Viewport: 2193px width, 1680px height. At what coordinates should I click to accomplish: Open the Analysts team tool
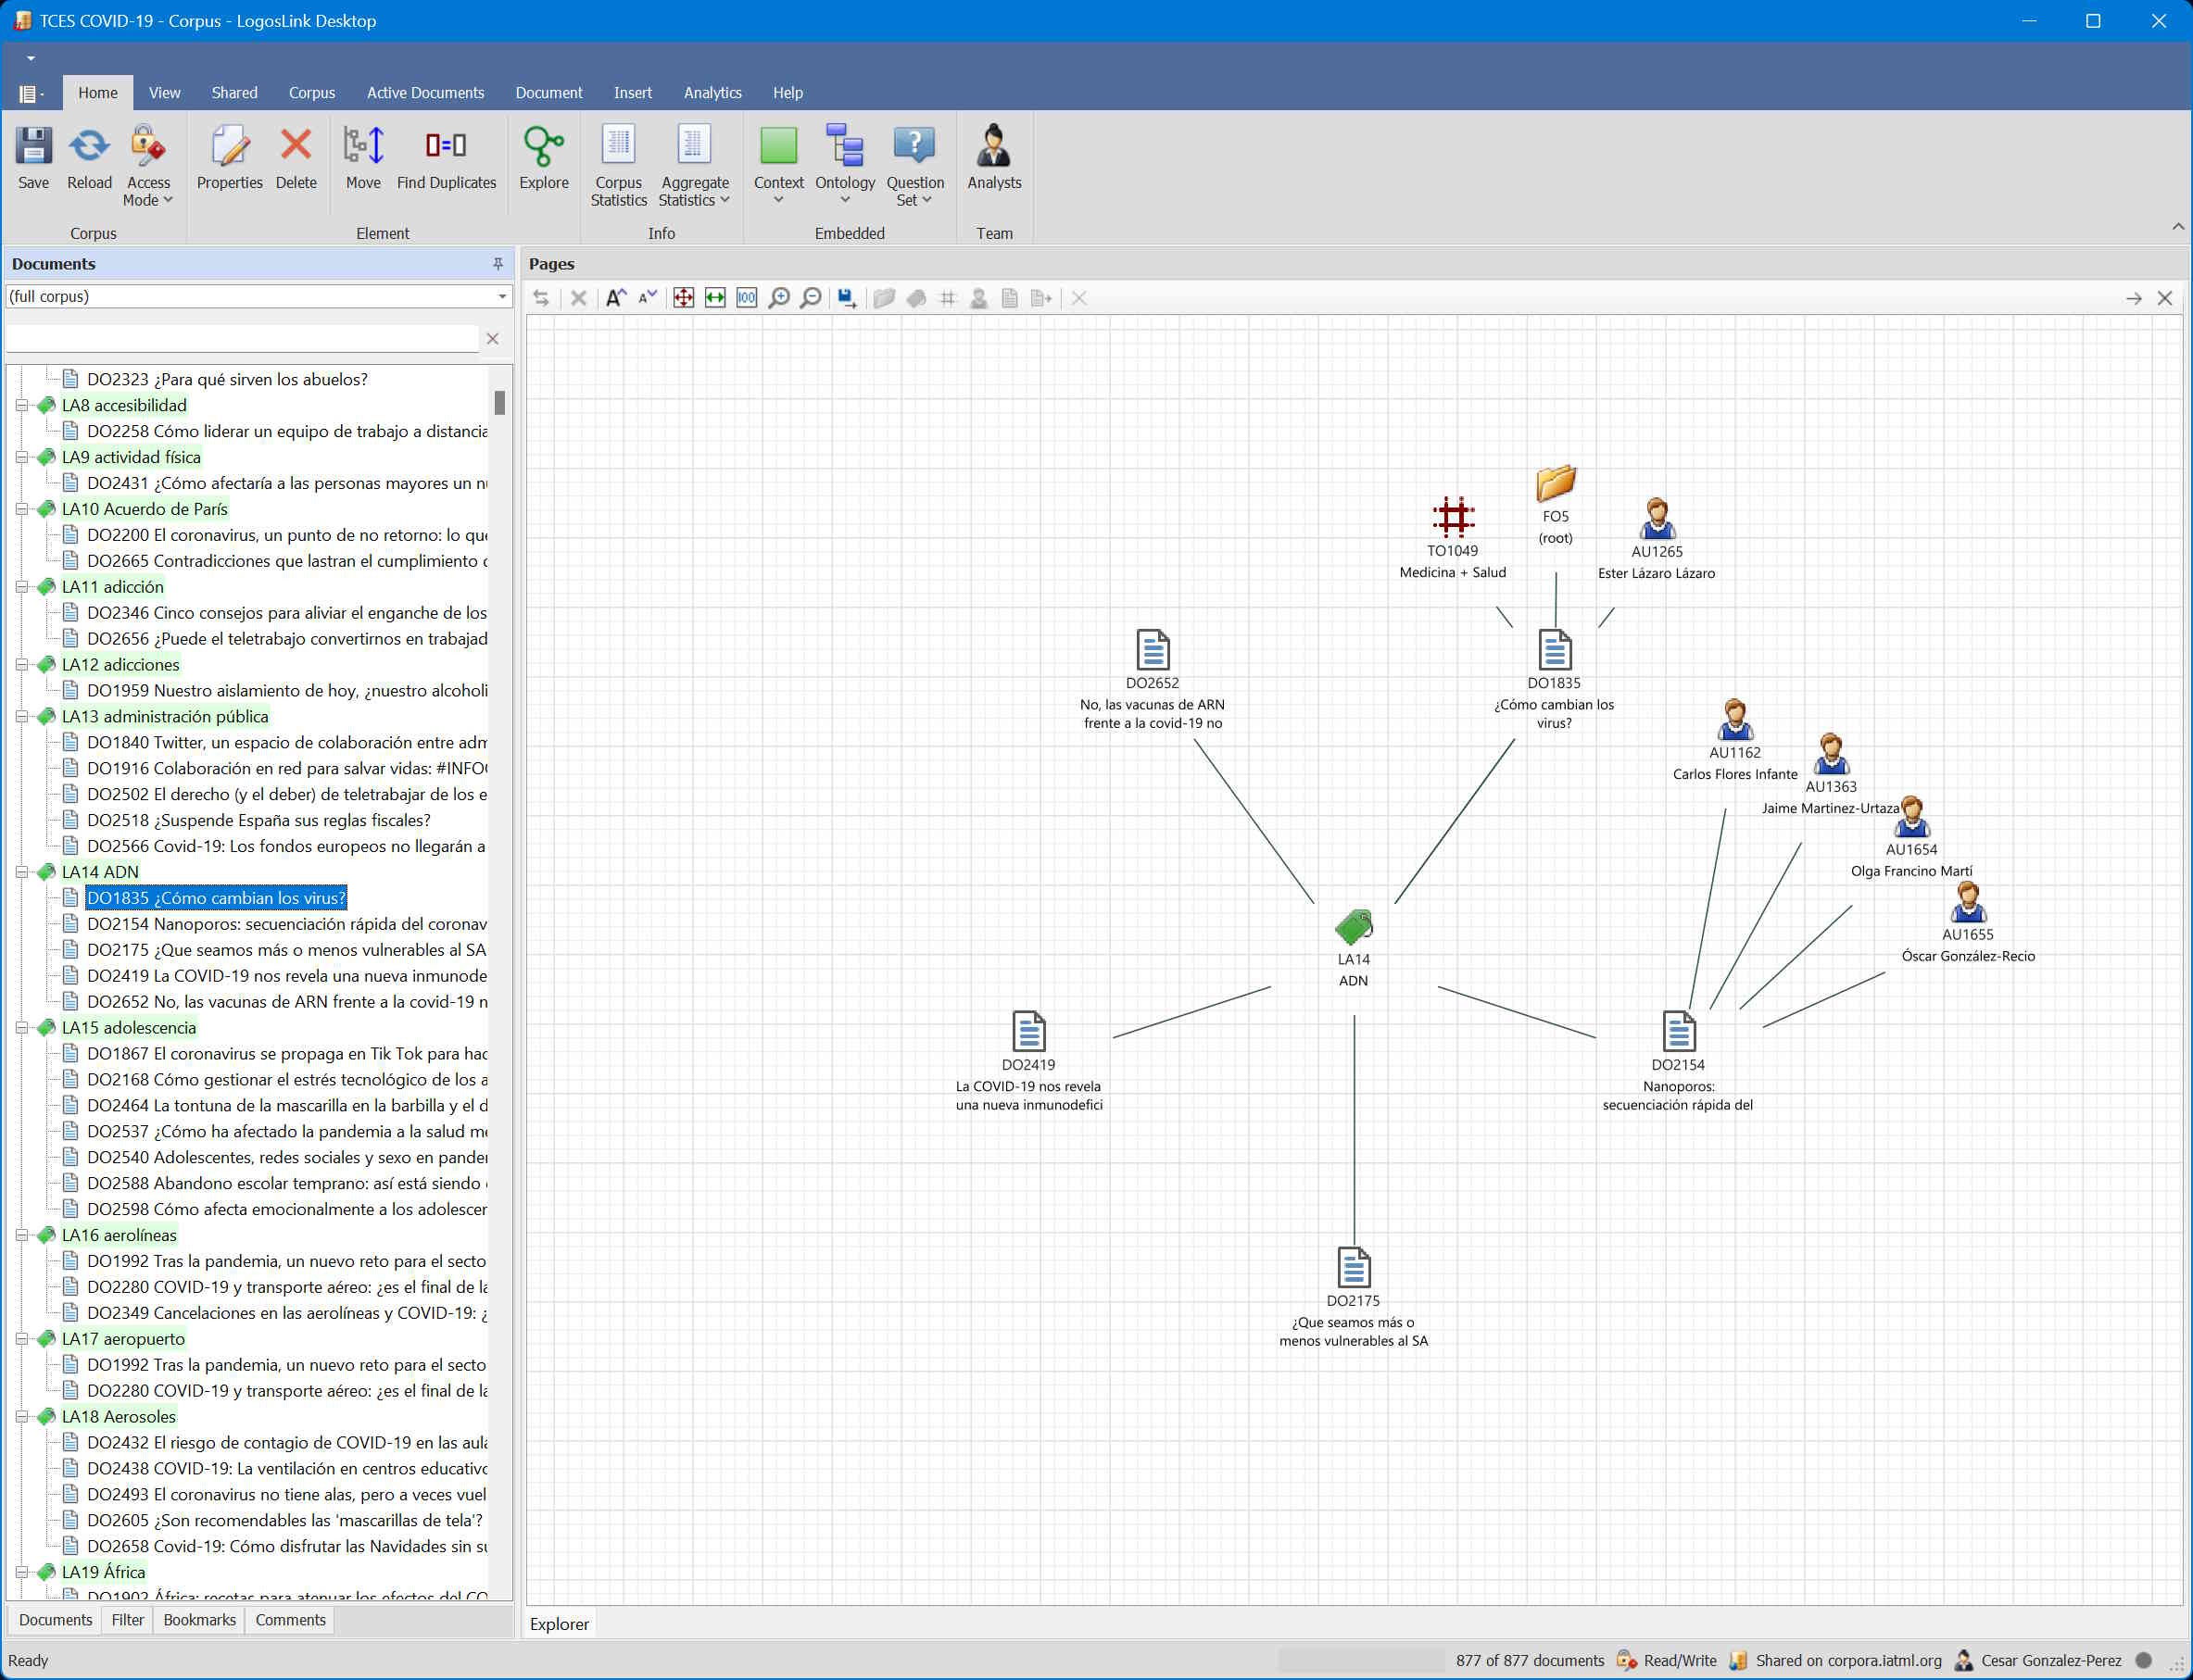click(x=993, y=158)
